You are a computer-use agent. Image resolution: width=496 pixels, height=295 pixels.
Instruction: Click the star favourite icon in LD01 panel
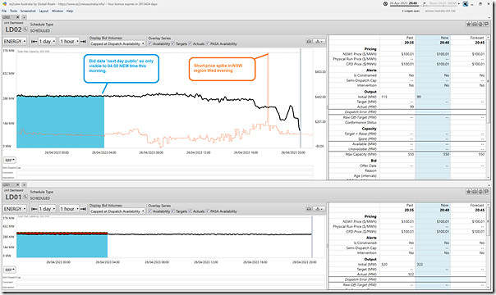[x=468, y=192]
